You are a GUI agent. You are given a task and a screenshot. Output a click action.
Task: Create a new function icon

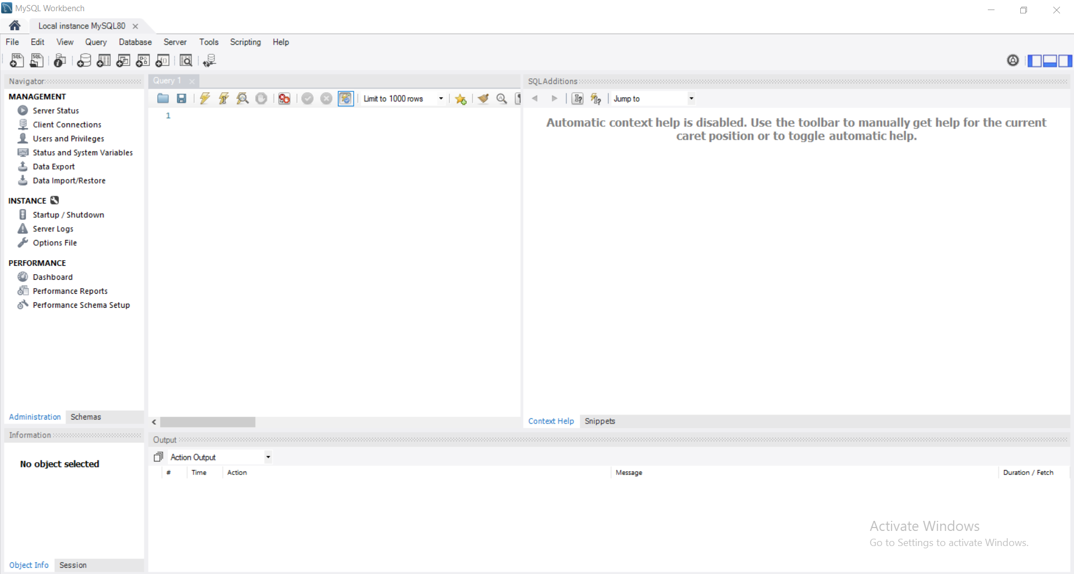point(162,60)
